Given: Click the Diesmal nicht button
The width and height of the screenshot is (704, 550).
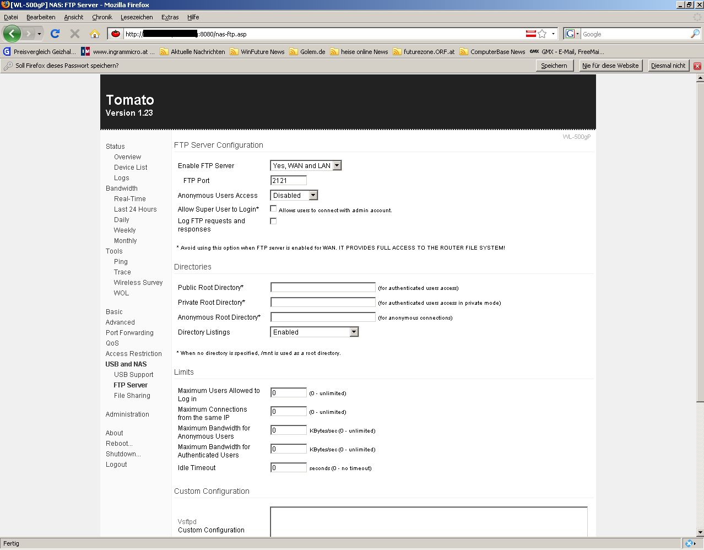Looking at the screenshot, I should point(668,66).
